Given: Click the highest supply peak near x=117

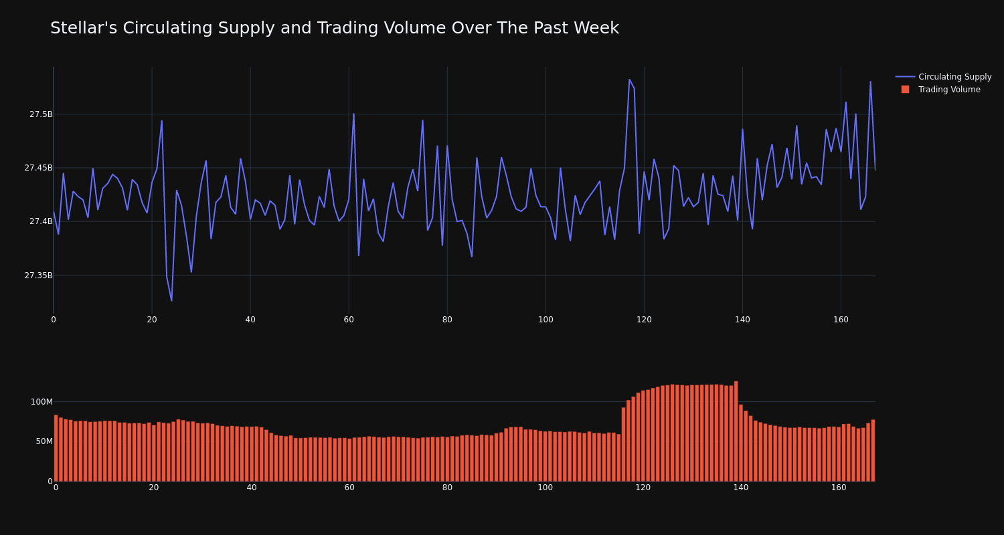Looking at the screenshot, I should [x=629, y=80].
